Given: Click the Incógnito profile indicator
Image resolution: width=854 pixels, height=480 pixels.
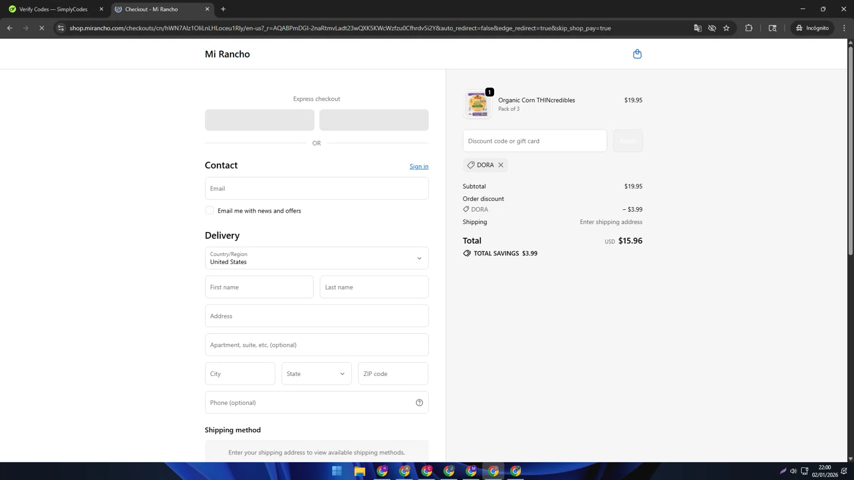Looking at the screenshot, I should (x=812, y=28).
